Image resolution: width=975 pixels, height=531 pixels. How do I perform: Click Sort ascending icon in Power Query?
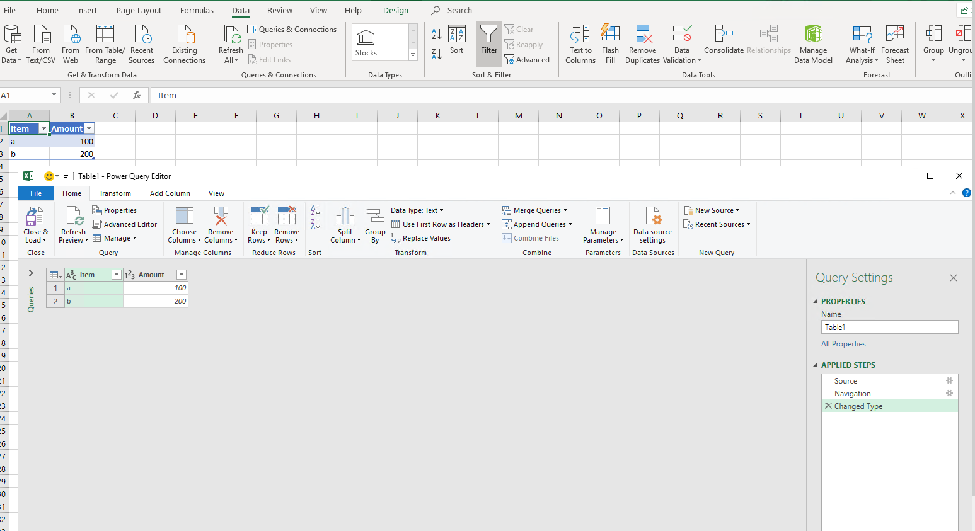click(315, 210)
